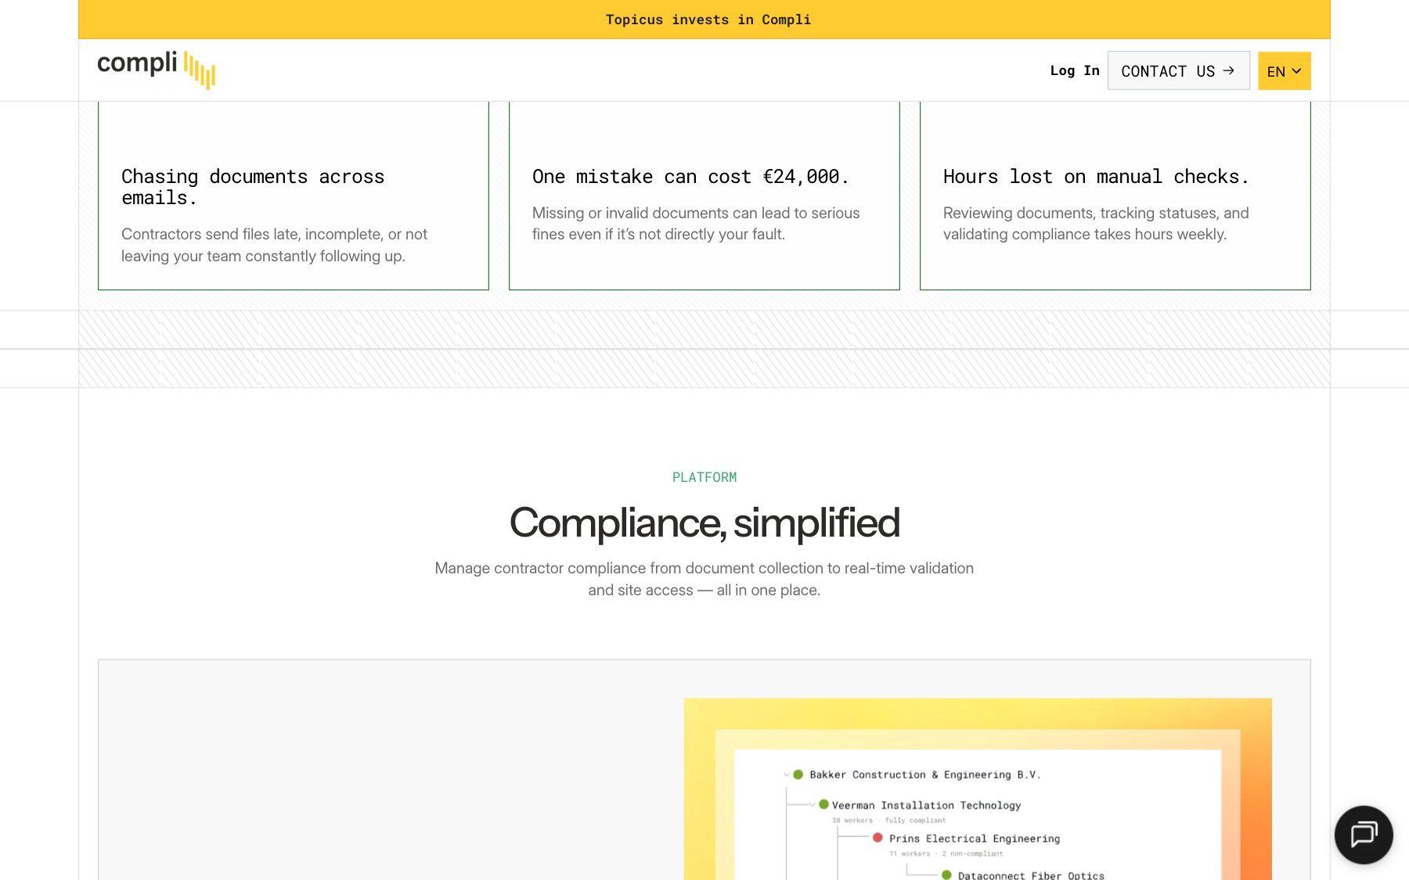The image size is (1409, 880).
Task: Select the Chasing documents across emails card
Action: coord(294,196)
